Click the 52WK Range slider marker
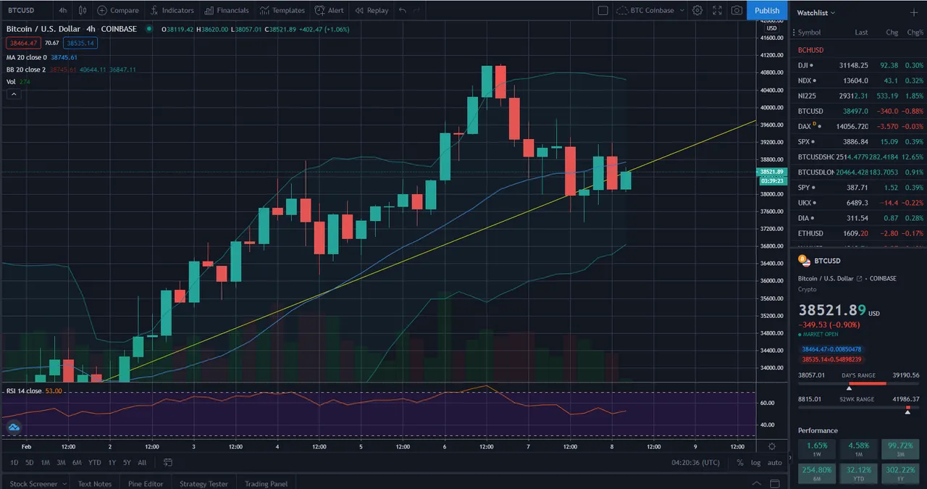The image size is (927, 489). pos(908,411)
